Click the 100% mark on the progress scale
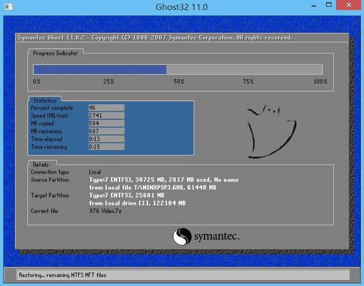Screen dimensions: 364x286 [320, 81]
